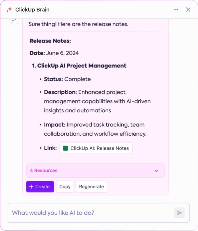Image resolution: width=198 pixels, height=231 pixels.
Task: Click the ClickUp Brain title text
Action: pos(32,10)
